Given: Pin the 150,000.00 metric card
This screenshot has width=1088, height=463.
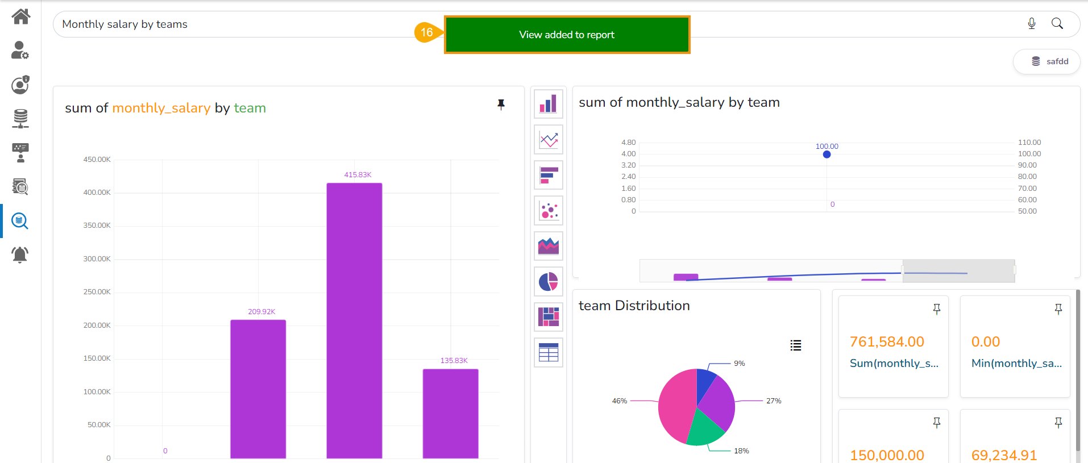Looking at the screenshot, I should pyautogui.click(x=936, y=423).
